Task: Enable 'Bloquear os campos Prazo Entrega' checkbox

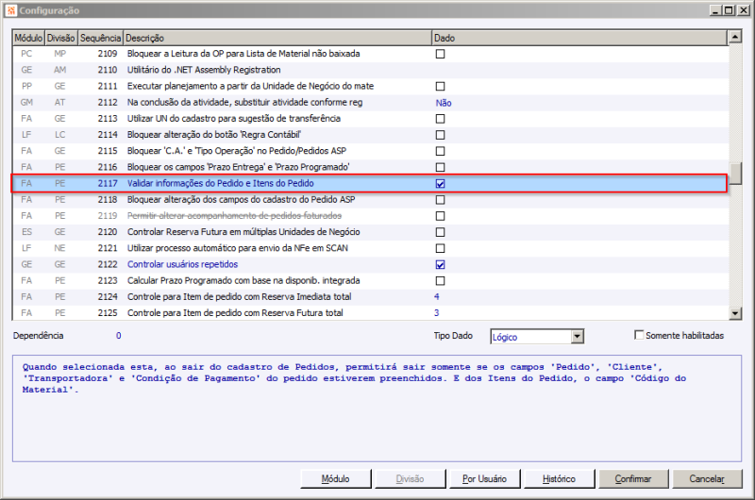Action: coord(440,167)
